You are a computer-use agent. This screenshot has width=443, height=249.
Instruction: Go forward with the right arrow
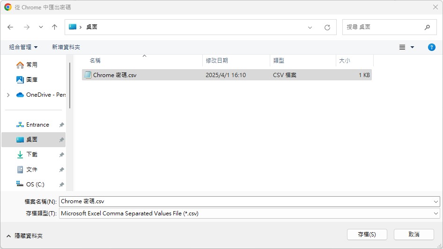tap(27, 27)
